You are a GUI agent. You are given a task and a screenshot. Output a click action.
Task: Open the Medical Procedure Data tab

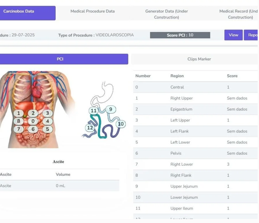[92, 11]
